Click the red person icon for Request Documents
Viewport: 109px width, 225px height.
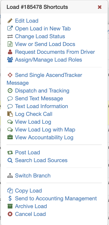10,52
